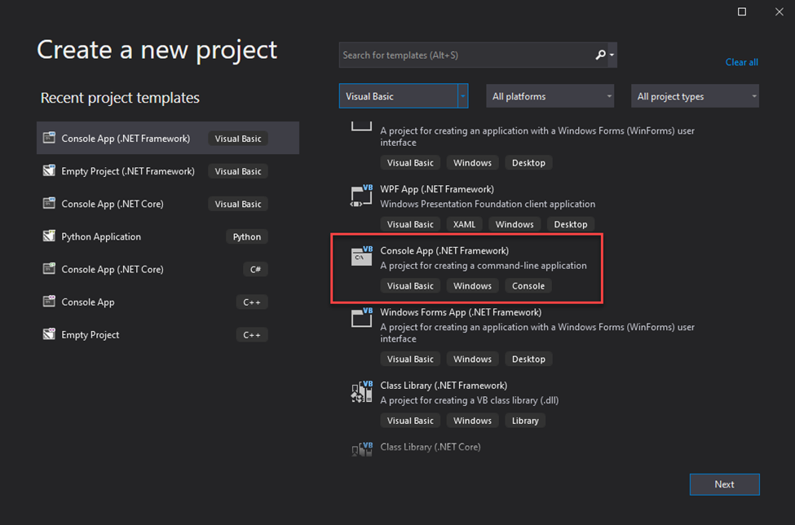Click the search magnifier icon
Screen dimensions: 795x525
(x=600, y=55)
